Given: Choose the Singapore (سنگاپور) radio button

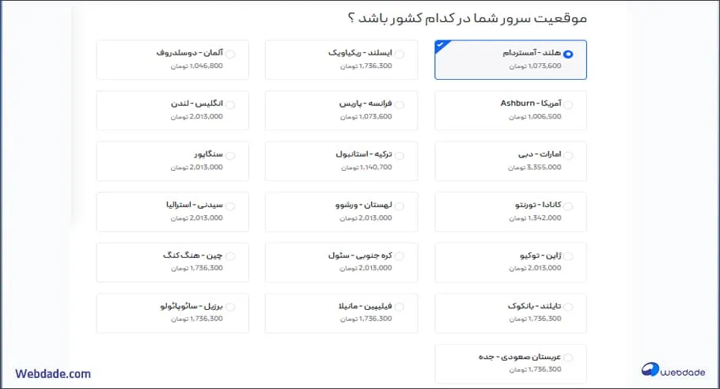Looking at the screenshot, I should click(x=230, y=155).
